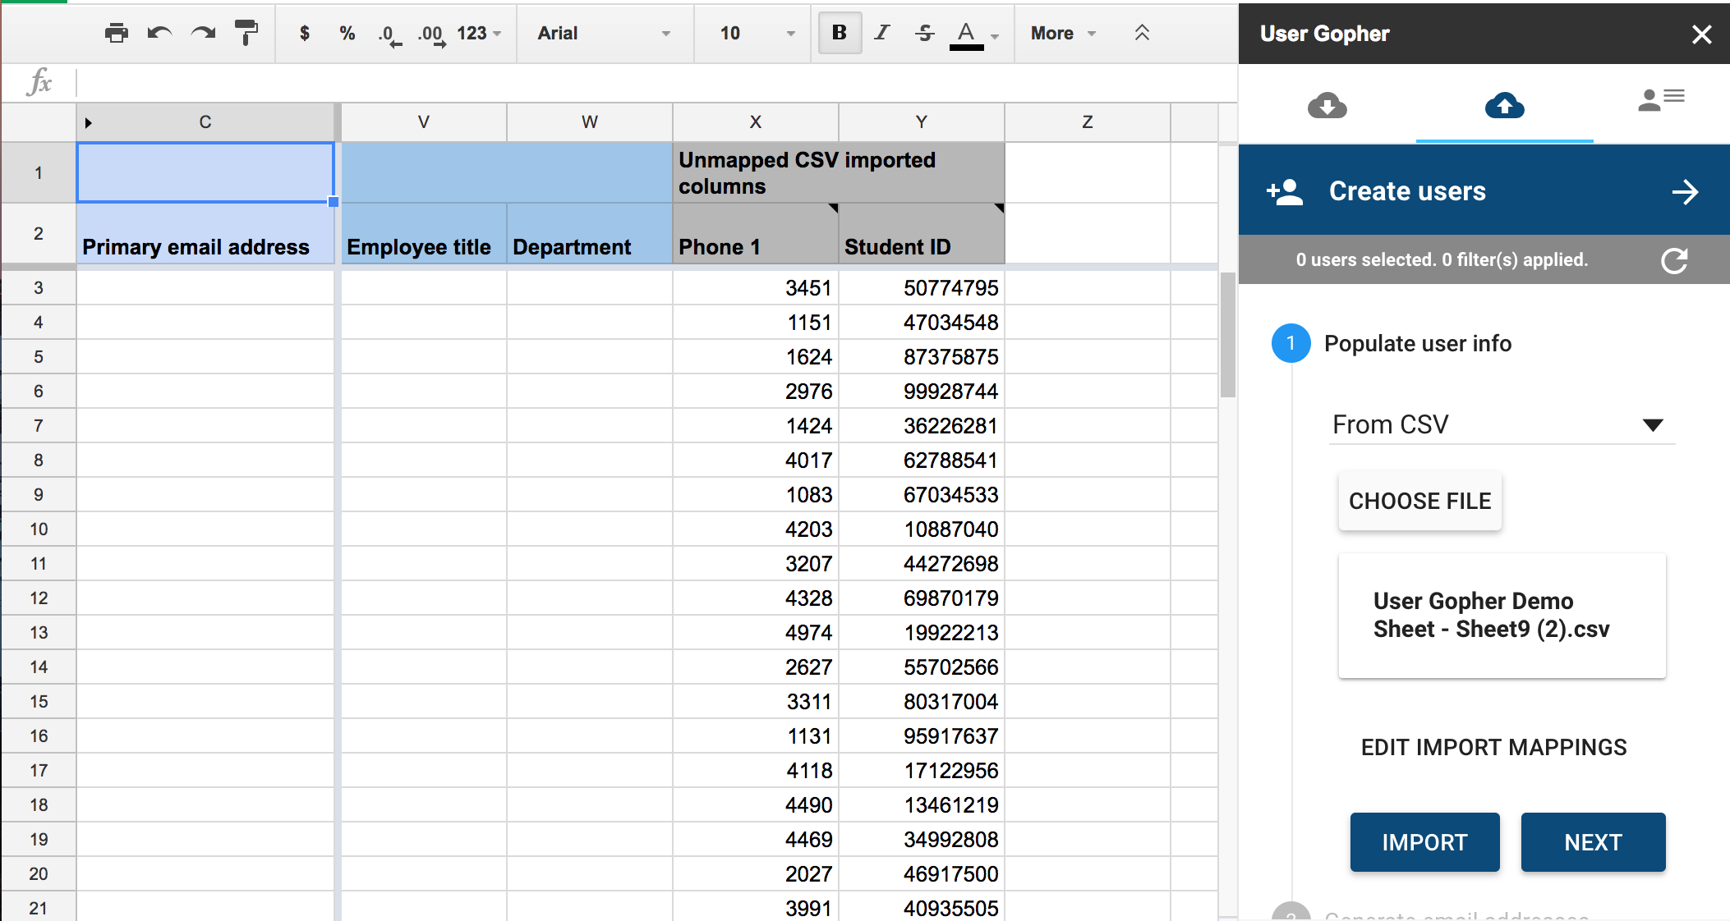The image size is (1730, 921).
Task: Toggle strikethrough formatting button
Action: click(925, 33)
